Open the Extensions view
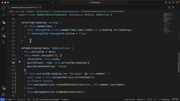Screen dimensions: 180x101 tap(3, 35)
